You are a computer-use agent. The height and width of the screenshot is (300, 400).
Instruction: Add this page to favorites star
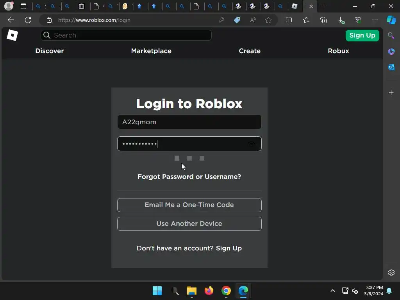tap(268, 20)
